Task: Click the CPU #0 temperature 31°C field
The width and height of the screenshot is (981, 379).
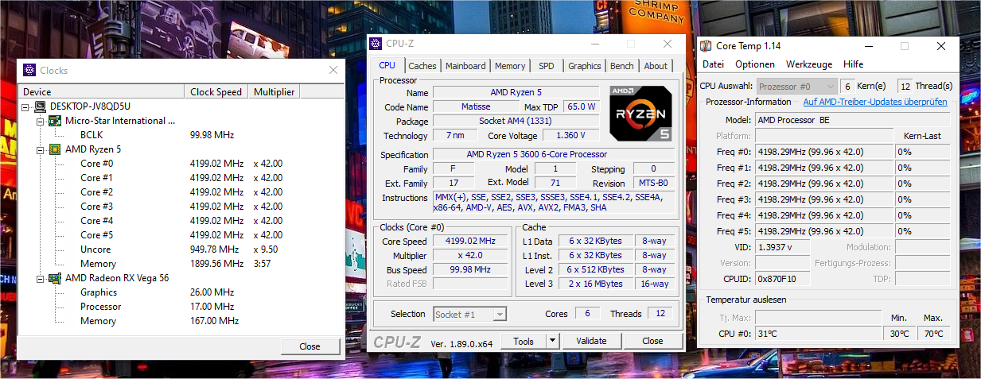Action: click(x=817, y=334)
